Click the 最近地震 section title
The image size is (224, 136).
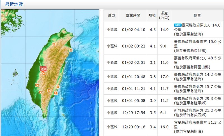[x=14, y=4]
